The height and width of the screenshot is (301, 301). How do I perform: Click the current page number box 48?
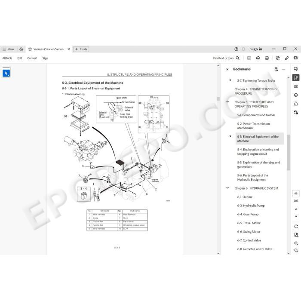coord(296,193)
